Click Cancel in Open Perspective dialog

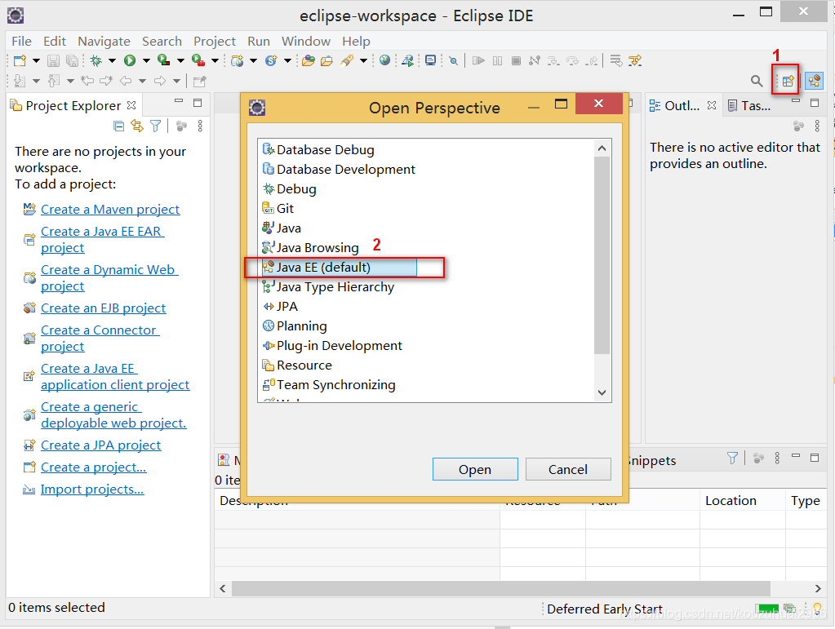[x=568, y=469]
